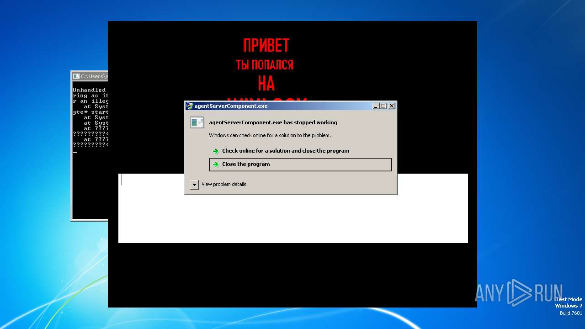
Task: Click the white text input area
Action: [x=293, y=208]
